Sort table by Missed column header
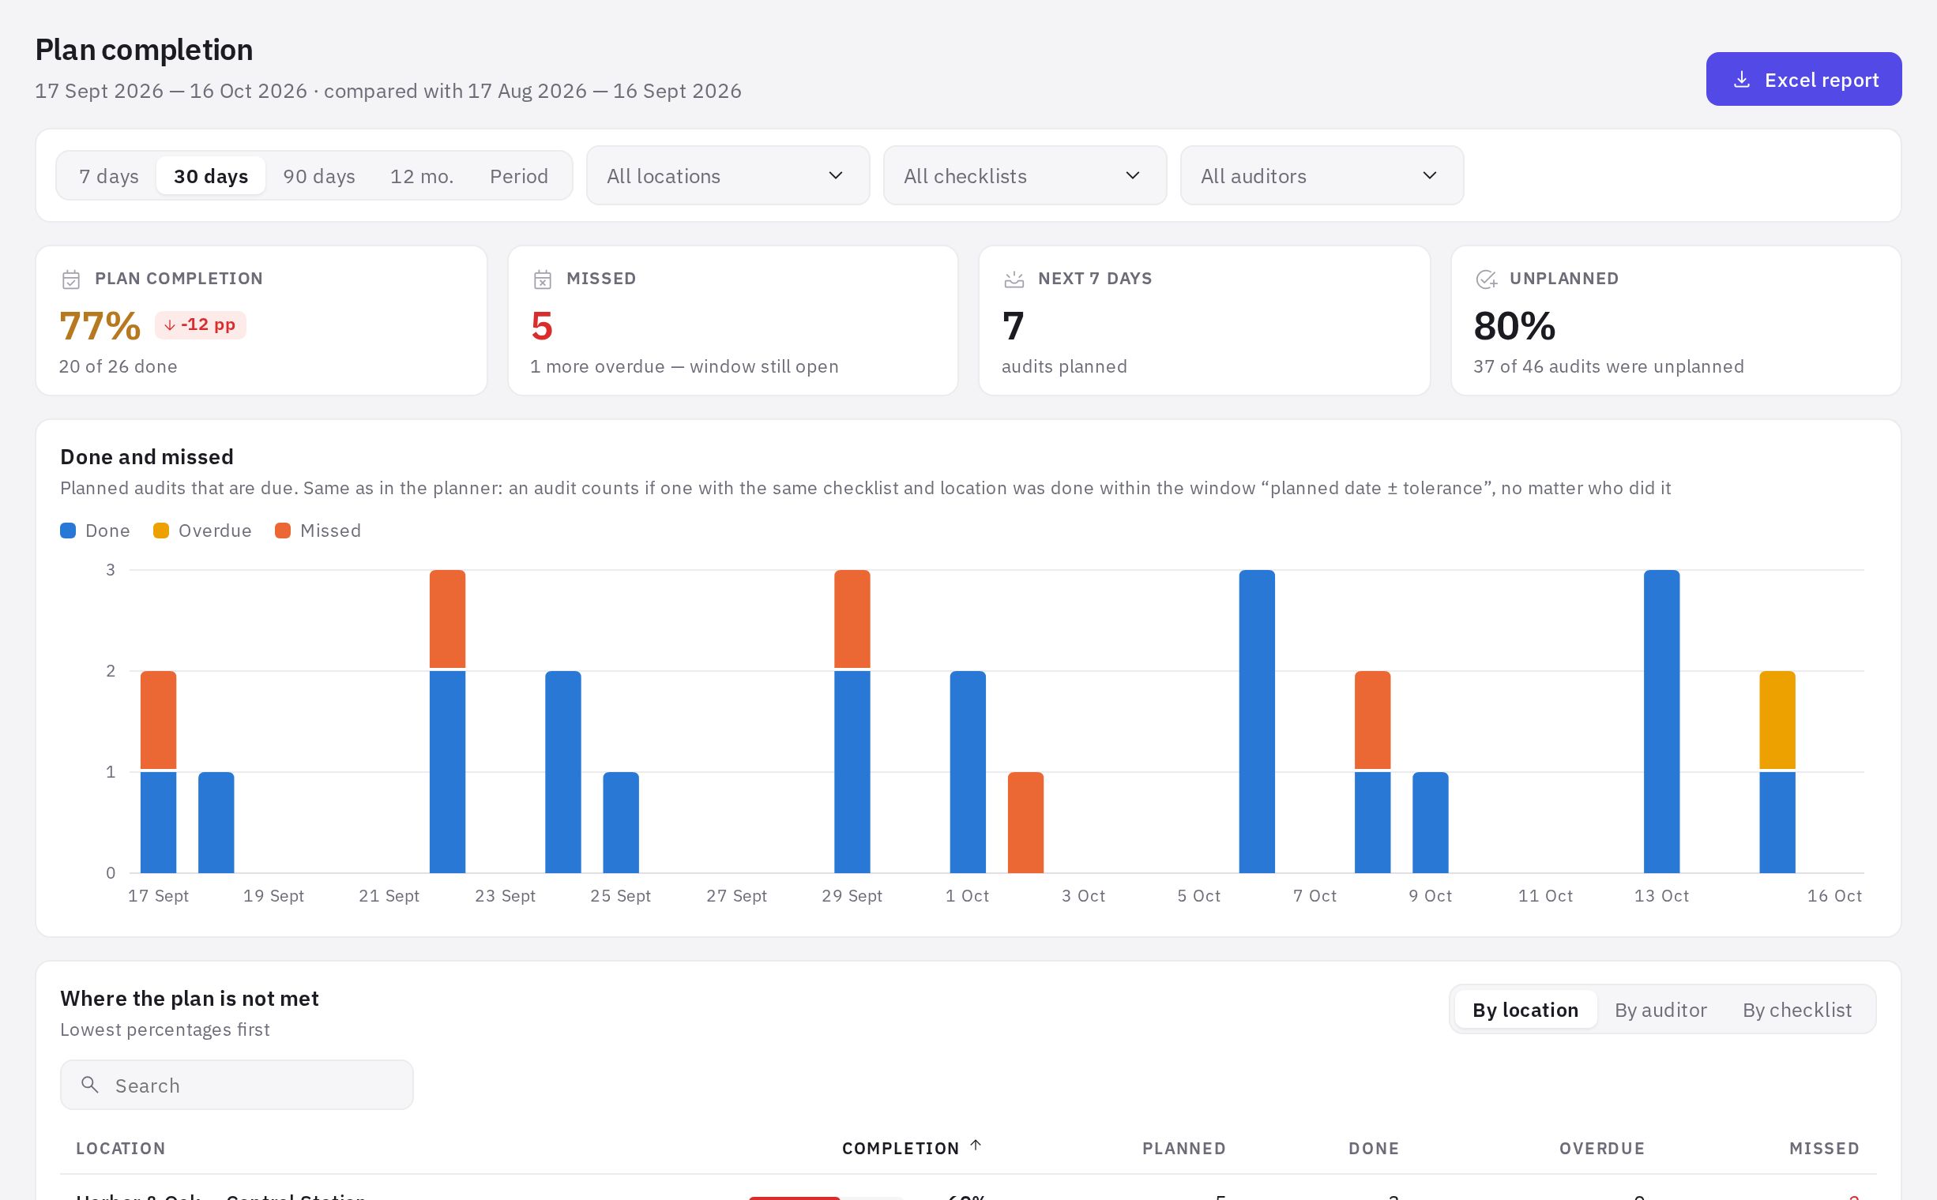Screen dimensions: 1937x1200 pos(1824,1148)
